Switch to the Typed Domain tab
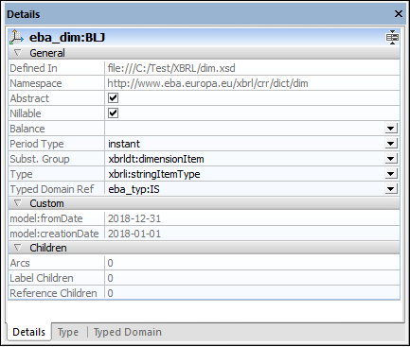 click(128, 332)
